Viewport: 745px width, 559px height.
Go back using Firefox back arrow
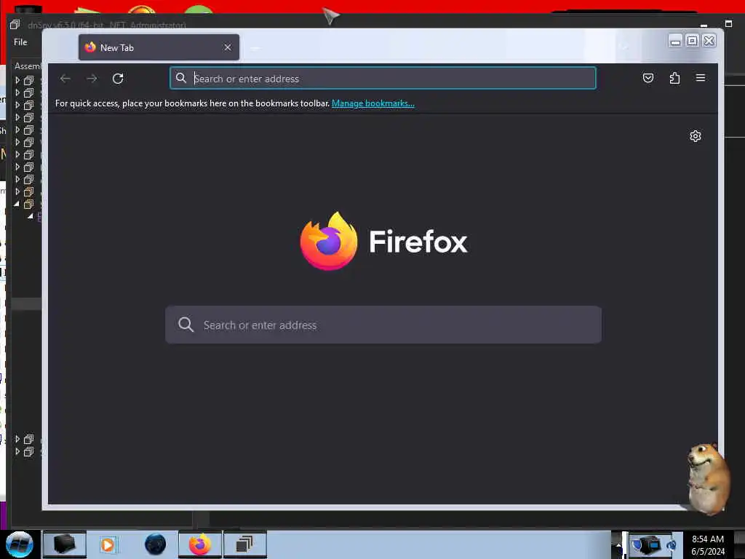pos(65,79)
